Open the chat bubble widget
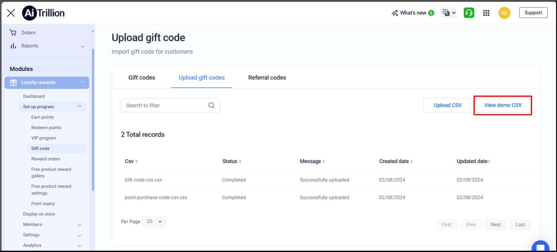This screenshot has height=252, width=557. click(x=540, y=247)
